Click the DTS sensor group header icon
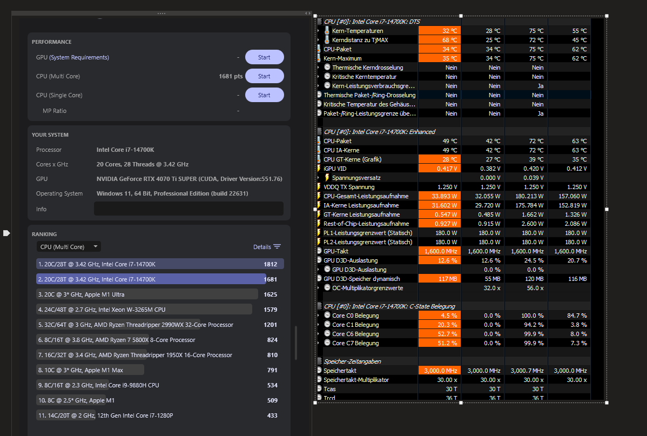 pos(319,22)
